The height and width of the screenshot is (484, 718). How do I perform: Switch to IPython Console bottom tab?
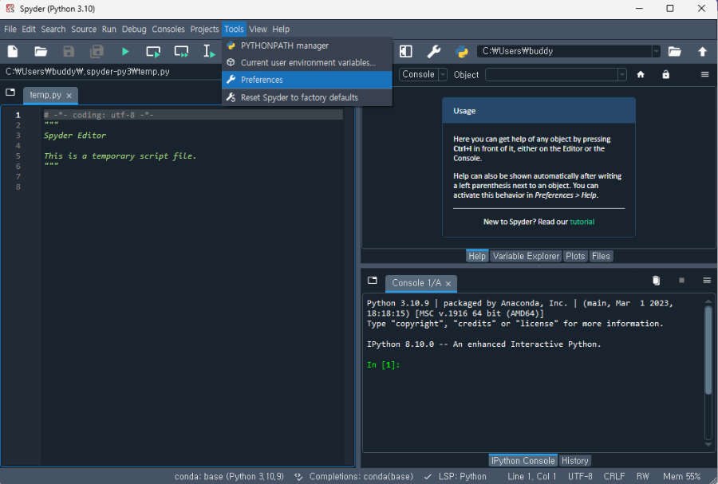(x=523, y=461)
